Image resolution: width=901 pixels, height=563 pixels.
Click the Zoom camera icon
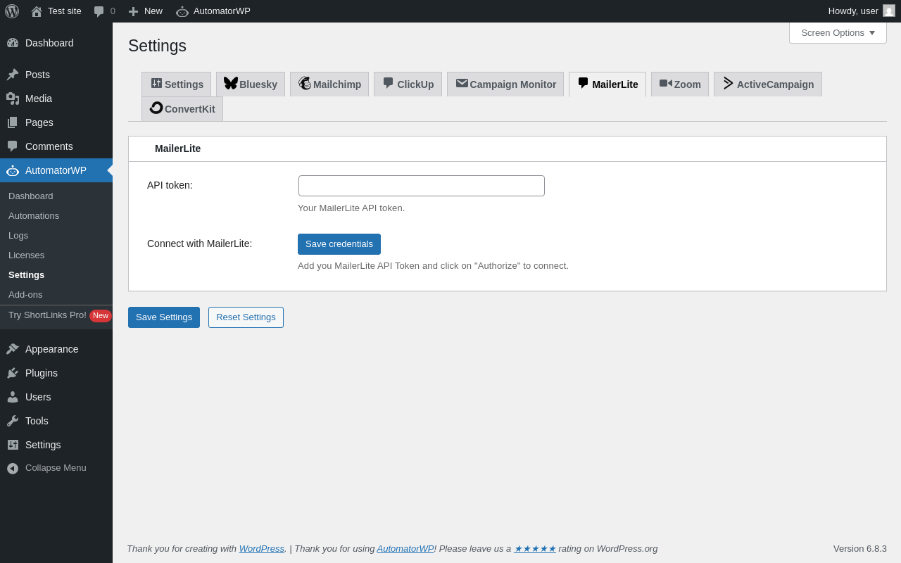[666, 83]
